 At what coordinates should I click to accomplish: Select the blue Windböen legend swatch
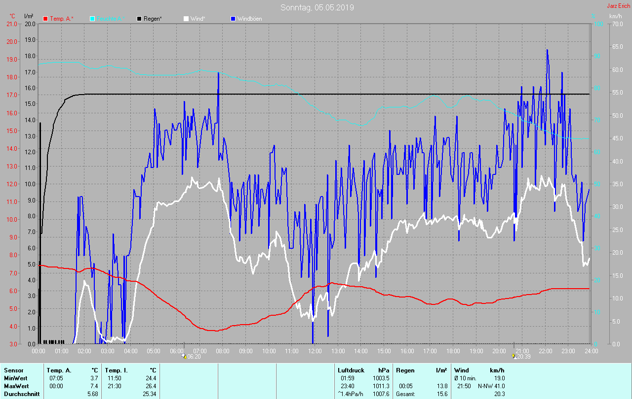[233, 19]
